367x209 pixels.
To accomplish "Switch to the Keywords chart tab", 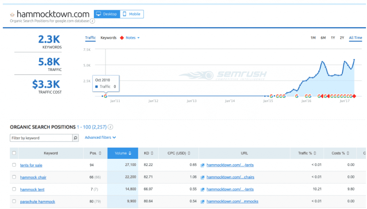I will pos(108,38).
